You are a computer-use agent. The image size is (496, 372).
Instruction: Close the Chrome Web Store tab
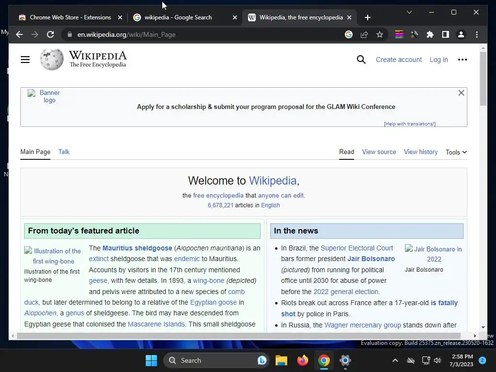pos(120,17)
